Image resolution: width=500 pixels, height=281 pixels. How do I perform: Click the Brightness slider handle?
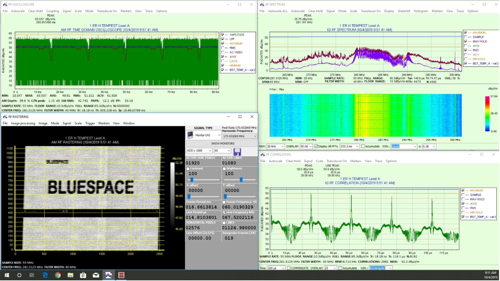coord(241,180)
